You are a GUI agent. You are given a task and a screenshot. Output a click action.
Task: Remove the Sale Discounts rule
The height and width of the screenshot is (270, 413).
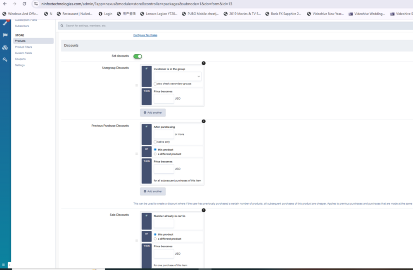pyautogui.click(x=204, y=210)
